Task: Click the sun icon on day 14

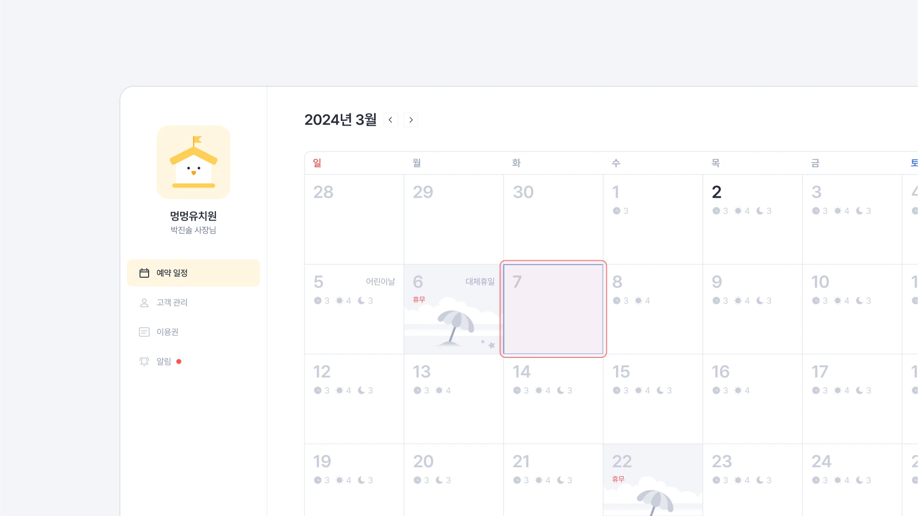Action: coord(539,390)
